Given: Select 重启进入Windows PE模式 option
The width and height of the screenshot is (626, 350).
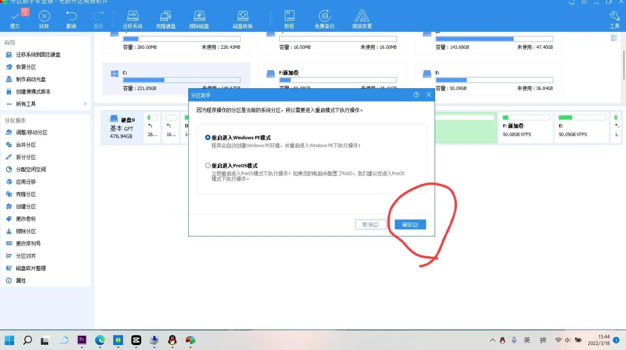Looking at the screenshot, I should (208, 138).
